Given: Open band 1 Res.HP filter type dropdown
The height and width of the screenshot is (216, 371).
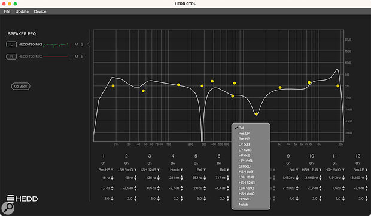Looking at the screenshot, I should (x=106, y=170).
